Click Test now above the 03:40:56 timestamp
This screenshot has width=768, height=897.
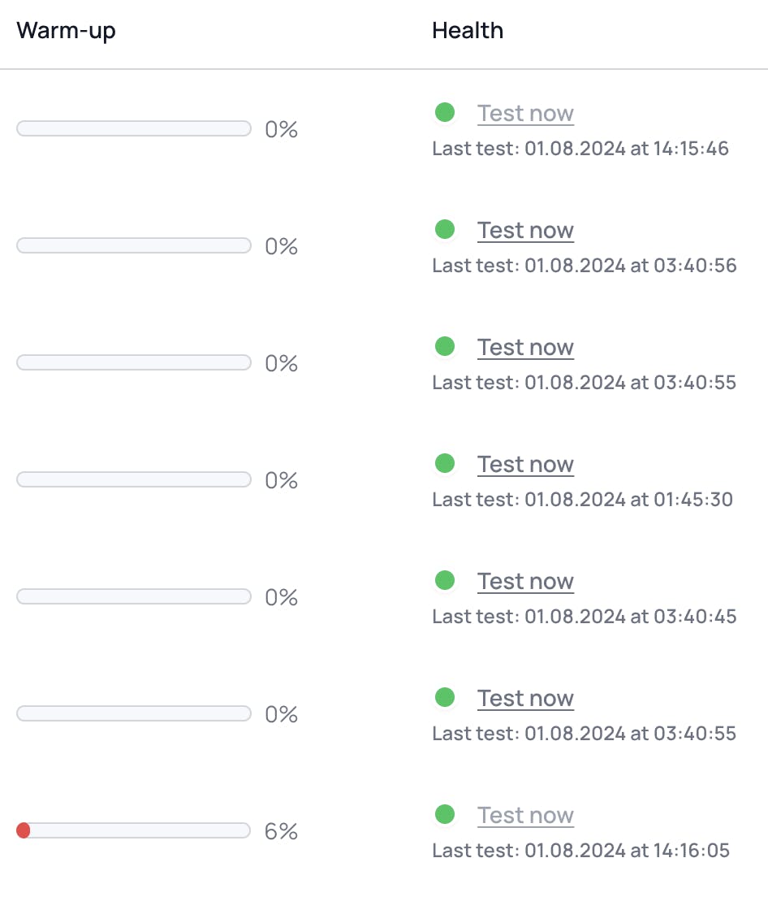pyautogui.click(x=525, y=231)
